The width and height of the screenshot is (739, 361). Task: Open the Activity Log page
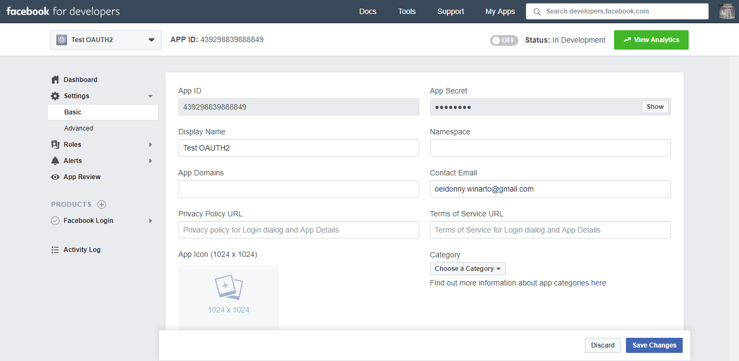click(82, 250)
